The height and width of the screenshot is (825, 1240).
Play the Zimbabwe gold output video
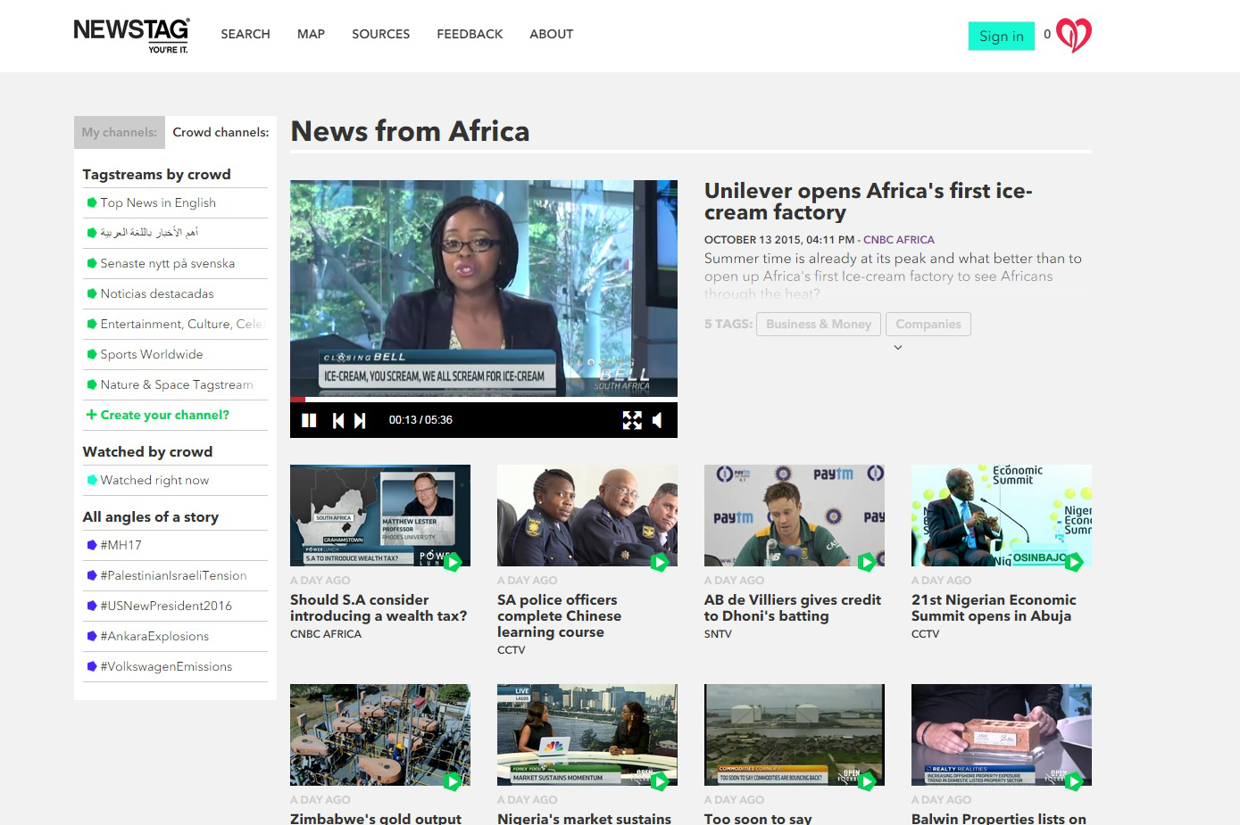coord(380,735)
